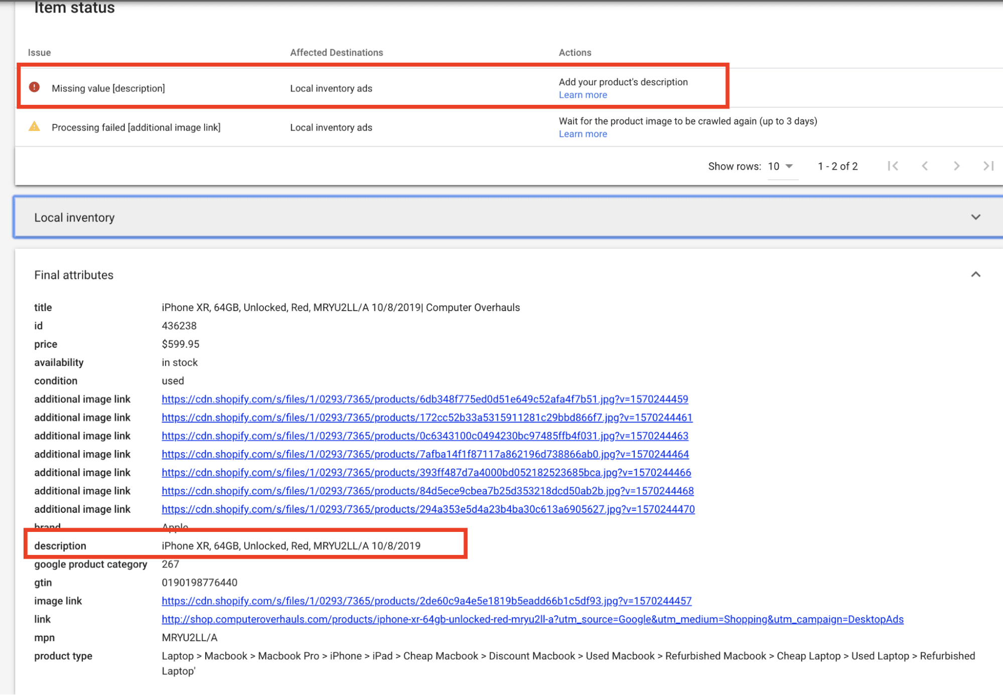Collapse the Final attributes section

click(975, 274)
